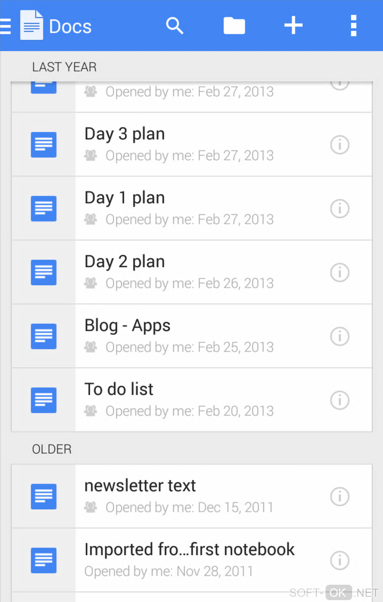Show details for Day 2 plan
Viewport: 383px width, 602px height.
[339, 272]
